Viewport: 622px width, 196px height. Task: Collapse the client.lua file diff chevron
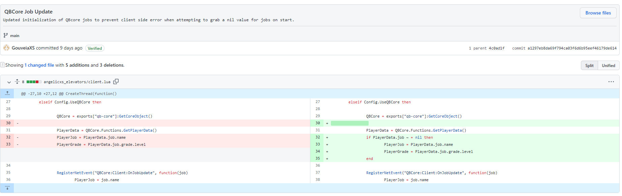(x=9, y=82)
